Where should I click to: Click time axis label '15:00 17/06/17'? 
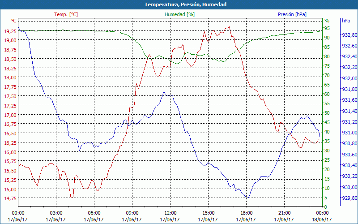tap(208, 216)
